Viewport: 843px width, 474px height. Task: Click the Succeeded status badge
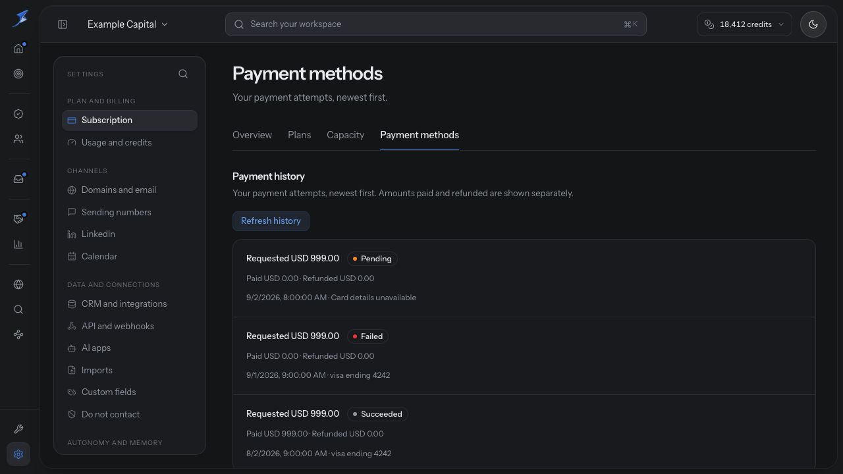click(377, 414)
